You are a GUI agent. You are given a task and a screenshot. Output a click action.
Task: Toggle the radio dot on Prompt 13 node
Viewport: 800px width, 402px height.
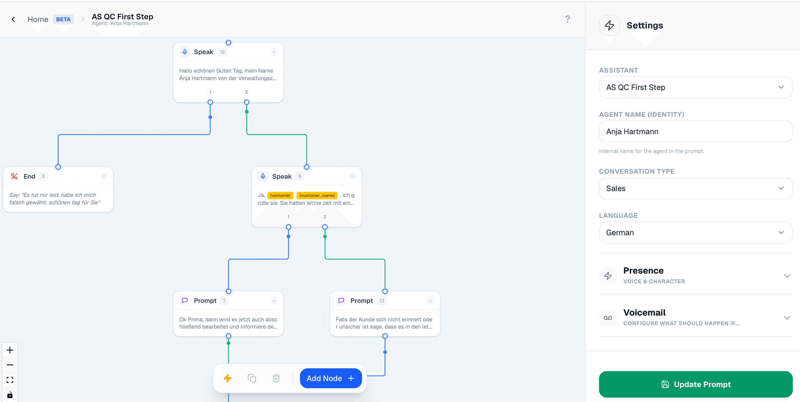click(x=430, y=301)
